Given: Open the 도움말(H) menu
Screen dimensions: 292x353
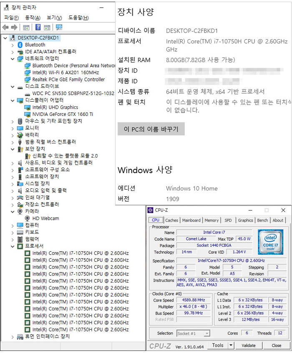Looking at the screenshot, I should click(x=79, y=18).
